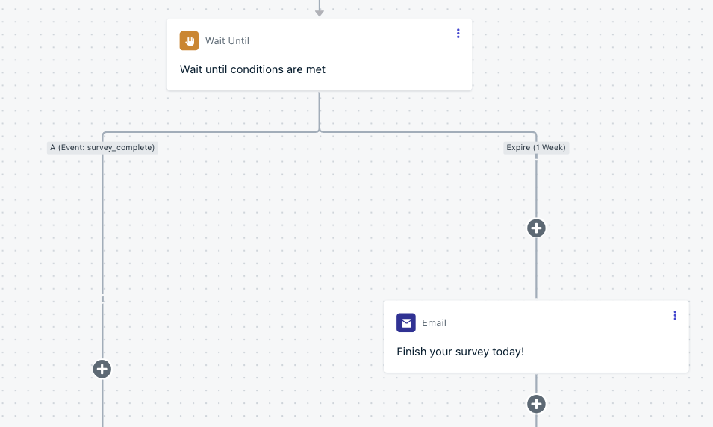Click the "Email" step title
The width and height of the screenshot is (713, 427).
434,323
